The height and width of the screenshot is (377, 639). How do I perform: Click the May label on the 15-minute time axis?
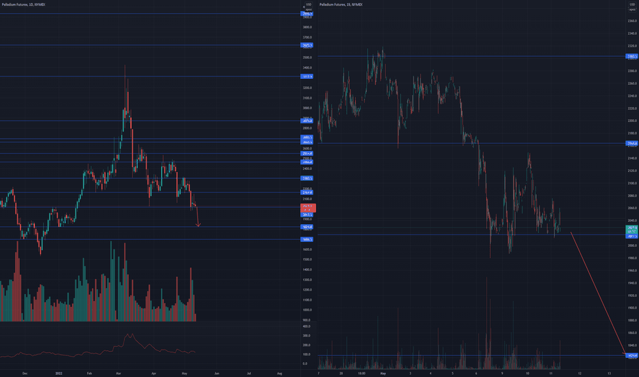pos(383,374)
